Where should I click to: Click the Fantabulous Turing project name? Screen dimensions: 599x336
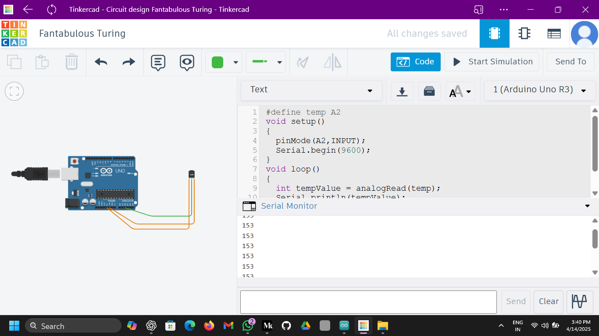click(x=82, y=34)
